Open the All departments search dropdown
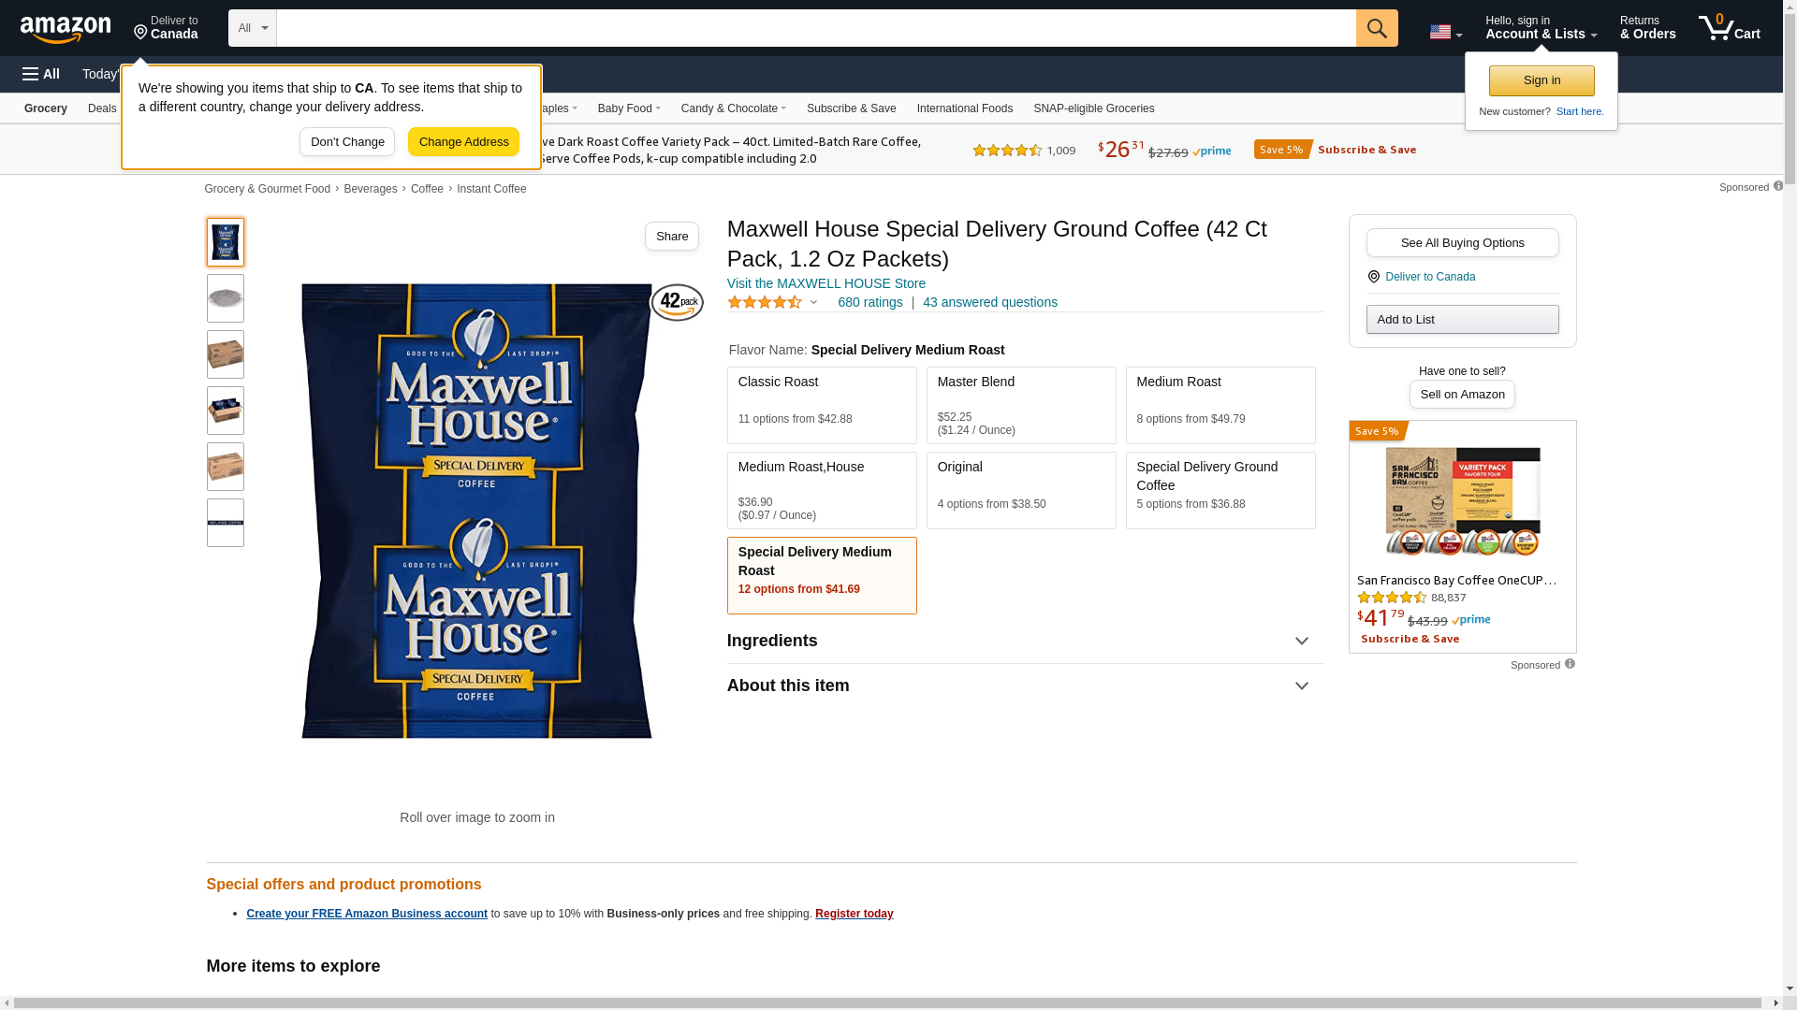Image resolution: width=1797 pixels, height=1010 pixels. pyautogui.click(x=252, y=28)
